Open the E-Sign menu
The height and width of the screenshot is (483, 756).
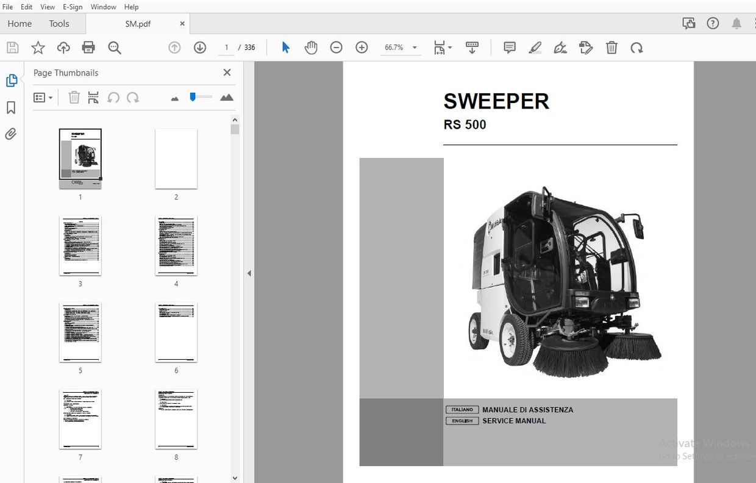(72, 7)
